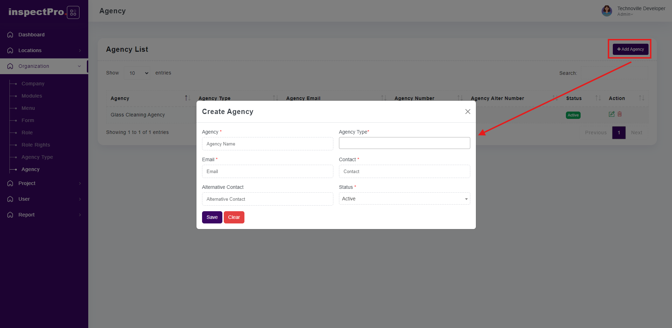Open the Admin user dropdown
This screenshot has width=672, height=328.
click(625, 14)
